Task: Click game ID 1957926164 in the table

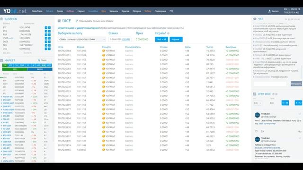Action: (x=64, y=51)
